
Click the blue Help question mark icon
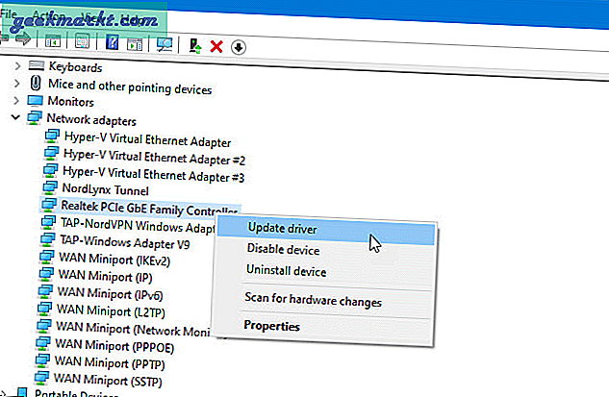point(113,42)
